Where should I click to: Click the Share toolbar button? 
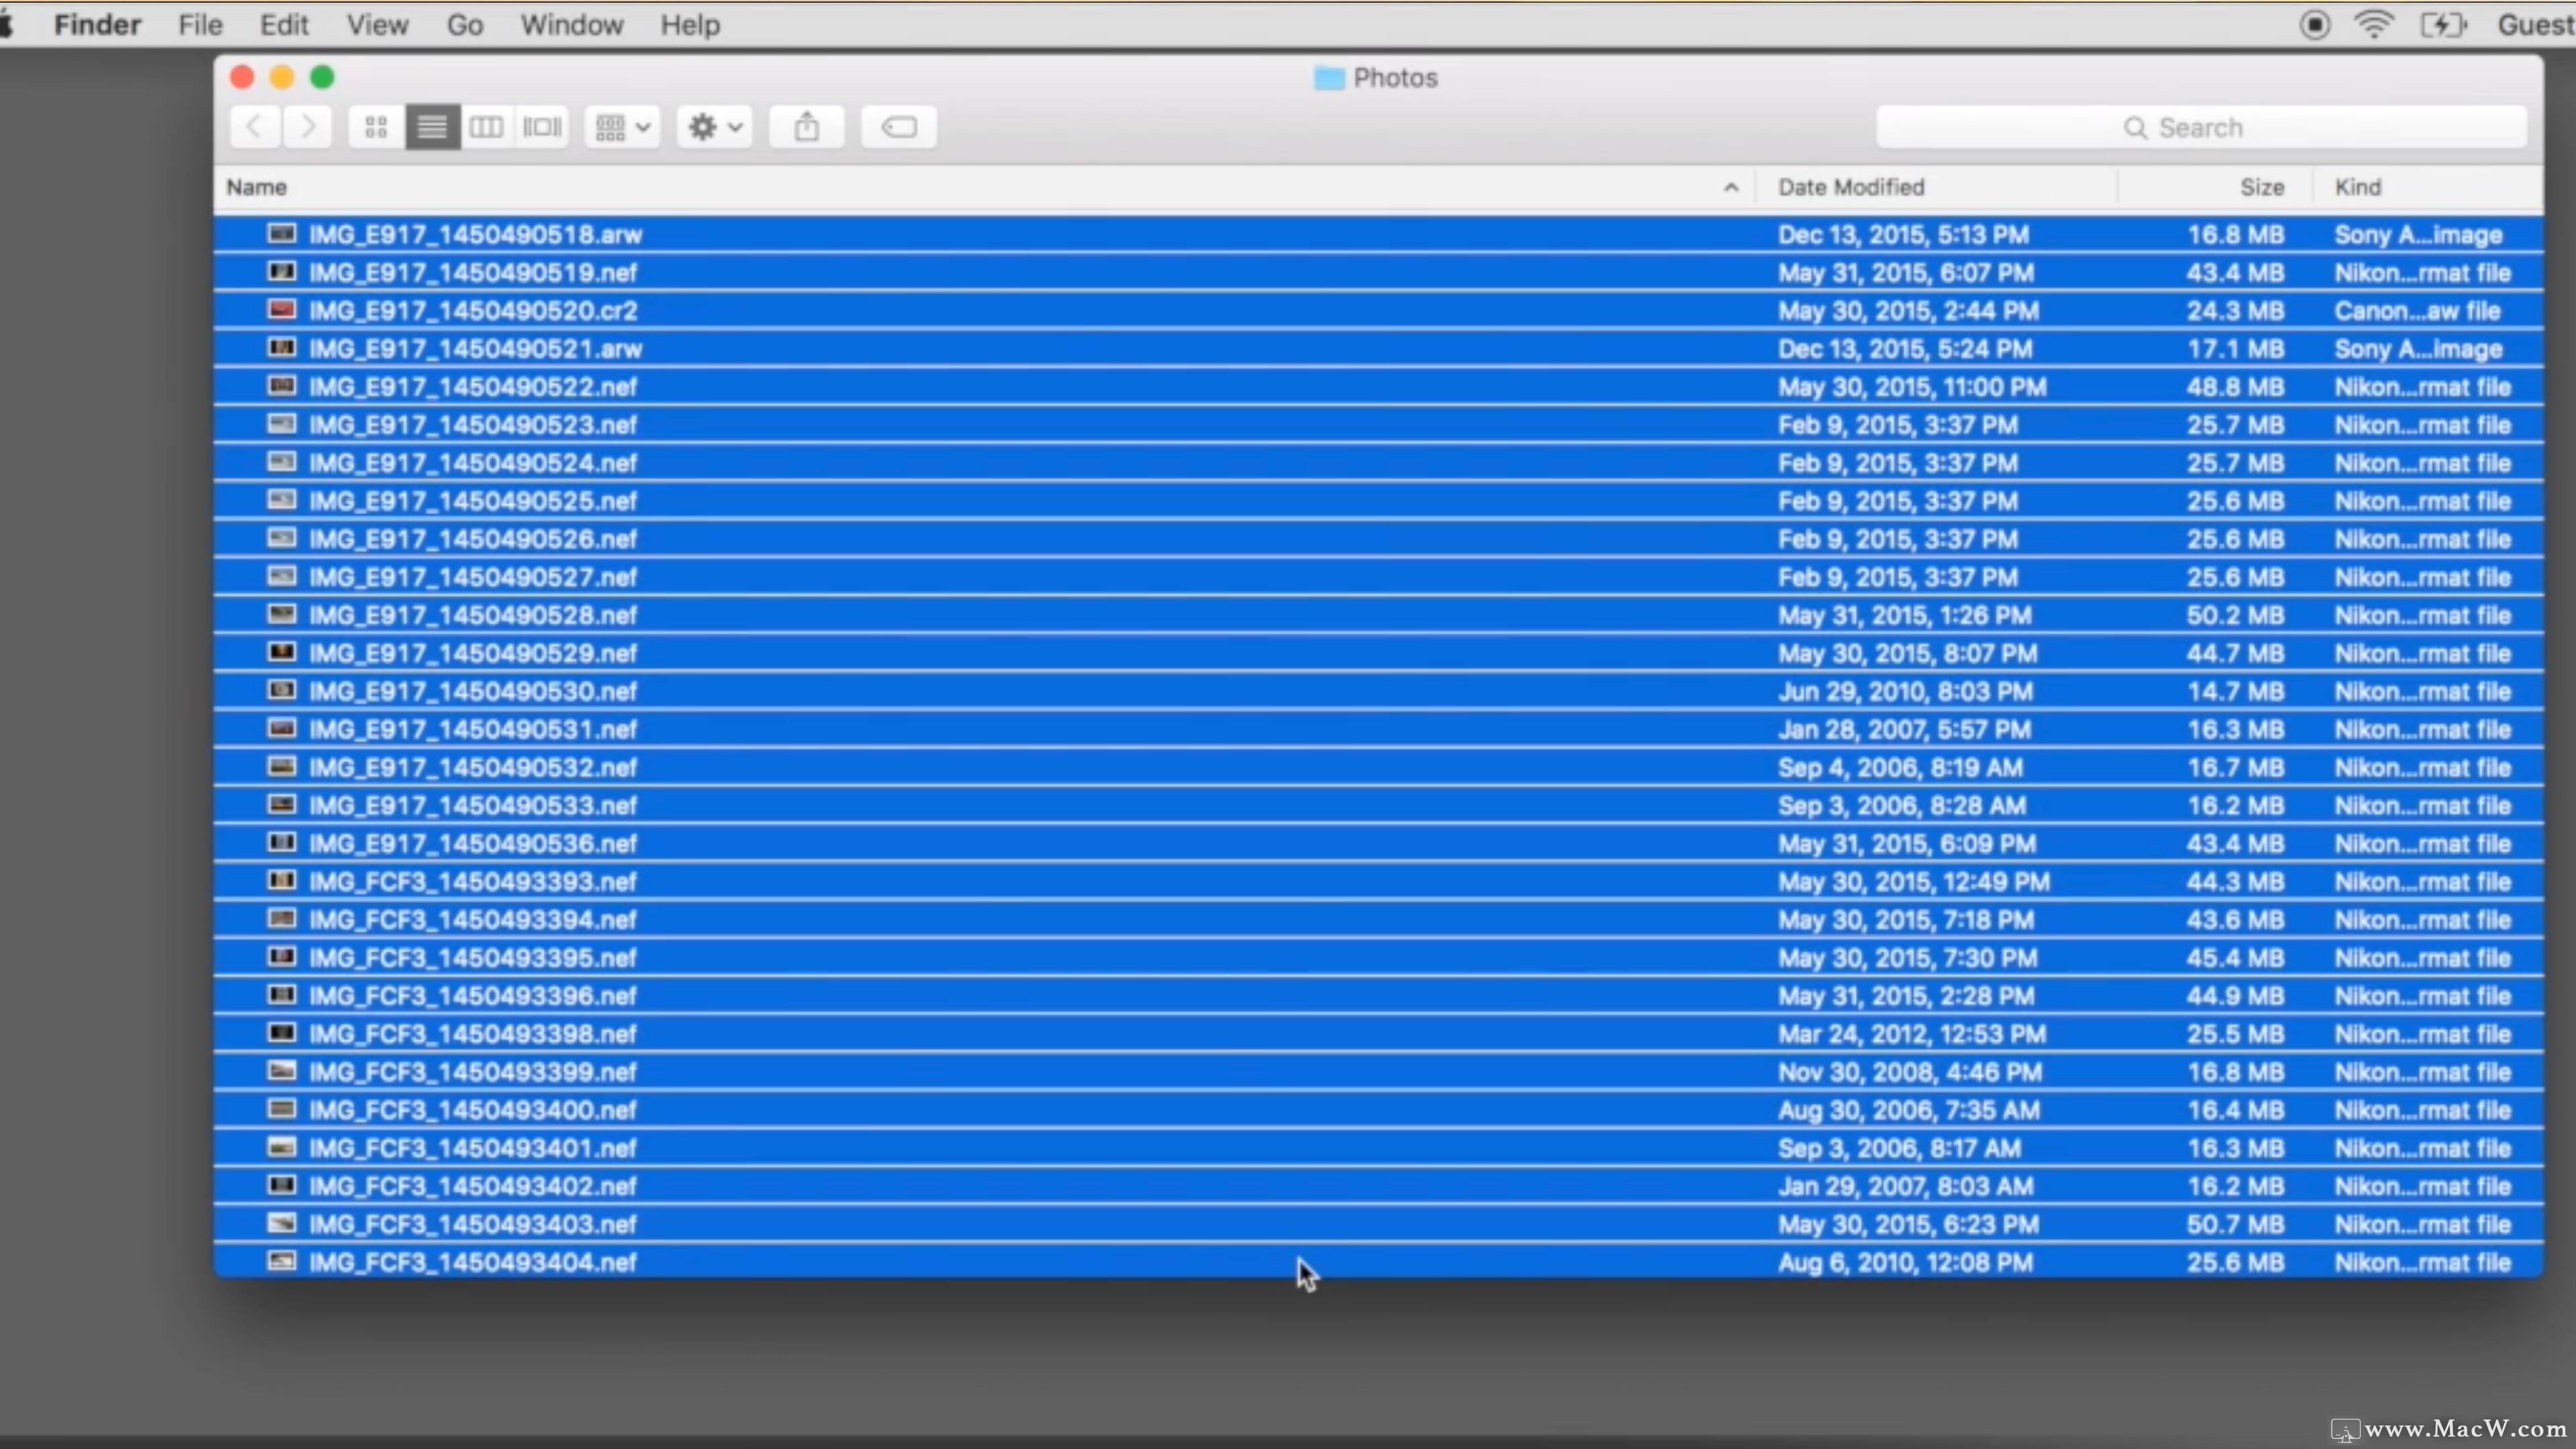click(x=807, y=127)
